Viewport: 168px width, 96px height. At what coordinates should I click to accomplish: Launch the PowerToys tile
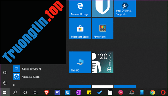pos(103,29)
